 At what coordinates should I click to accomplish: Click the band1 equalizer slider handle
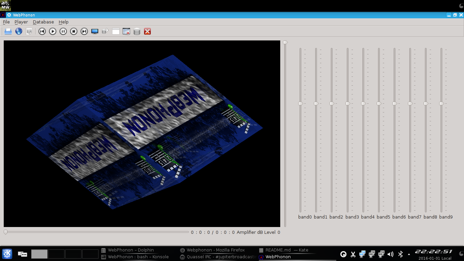(x=316, y=103)
